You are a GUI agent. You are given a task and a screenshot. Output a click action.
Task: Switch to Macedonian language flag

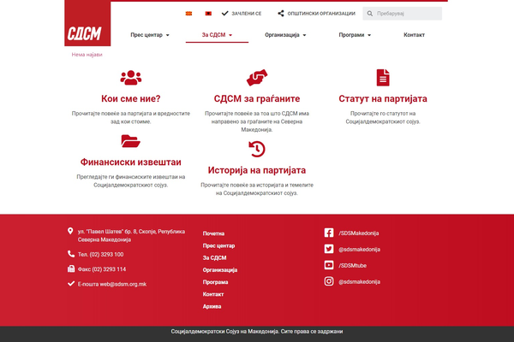(x=188, y=14)
